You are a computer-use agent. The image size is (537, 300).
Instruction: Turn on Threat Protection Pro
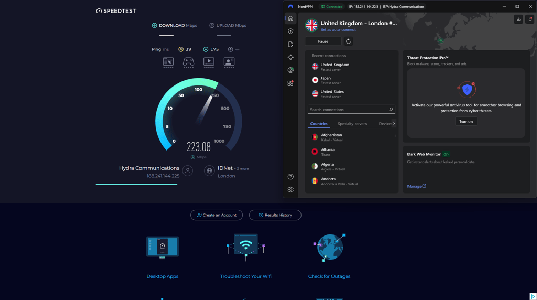[466, 121]
